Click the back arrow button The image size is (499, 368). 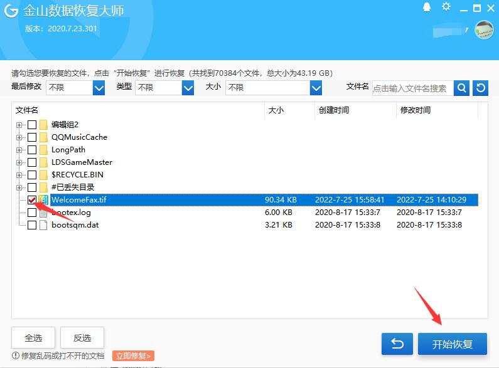(x=397, y=344)
